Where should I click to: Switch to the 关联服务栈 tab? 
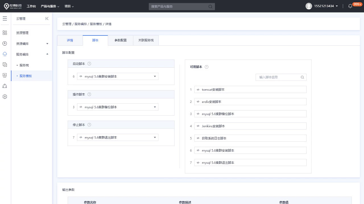click(146, 40)
